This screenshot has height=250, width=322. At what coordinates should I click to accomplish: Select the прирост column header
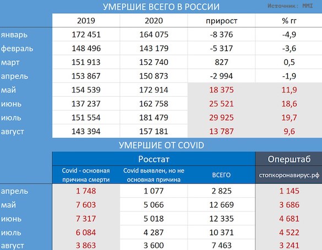(x=222, y=21)
